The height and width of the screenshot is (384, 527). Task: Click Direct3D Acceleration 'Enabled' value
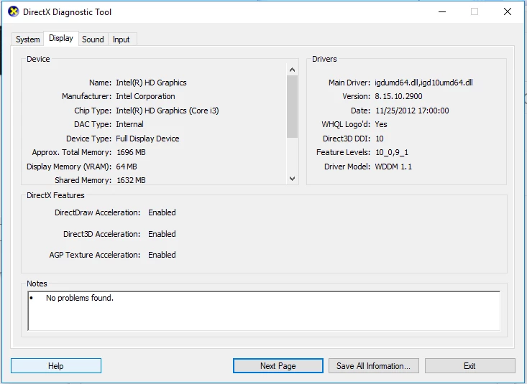(162, 234)
